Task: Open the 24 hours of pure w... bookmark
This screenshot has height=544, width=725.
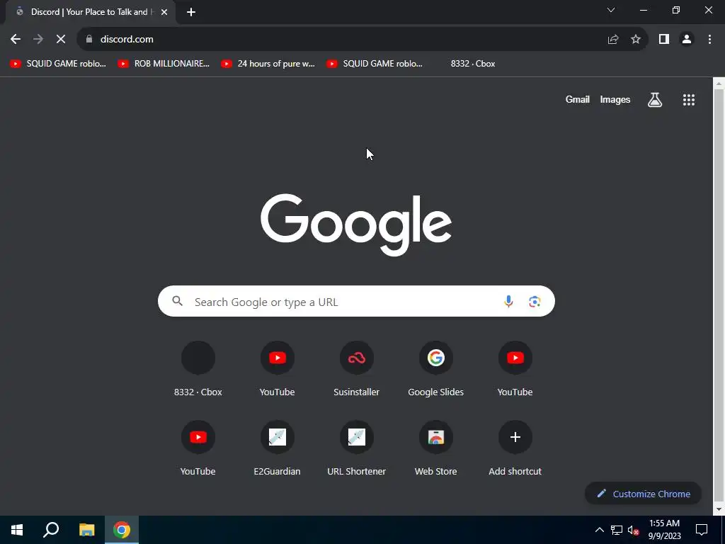Action: pos(268,64)
